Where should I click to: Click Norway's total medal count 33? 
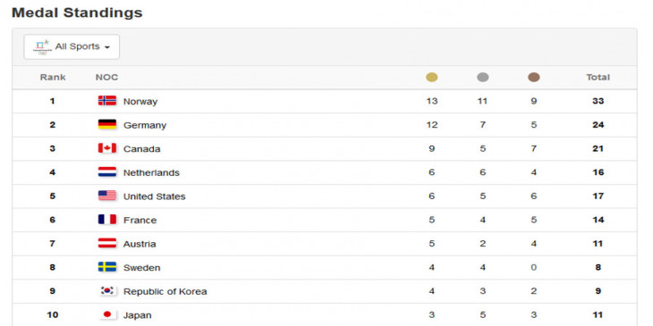point(598,101)
